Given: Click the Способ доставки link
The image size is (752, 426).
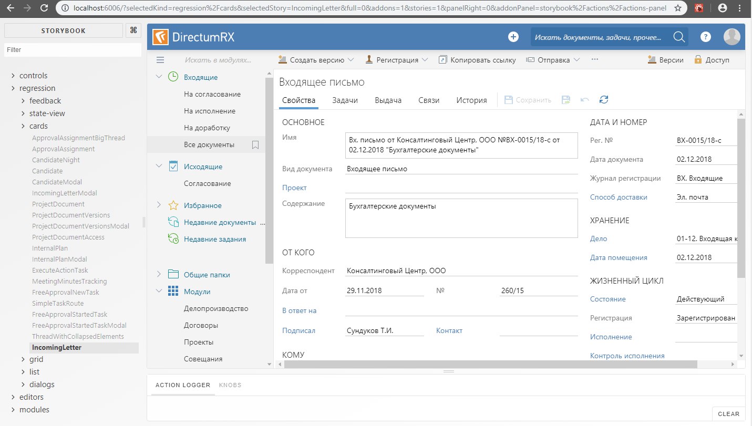Looking at the screenshot, I should 619,198.
